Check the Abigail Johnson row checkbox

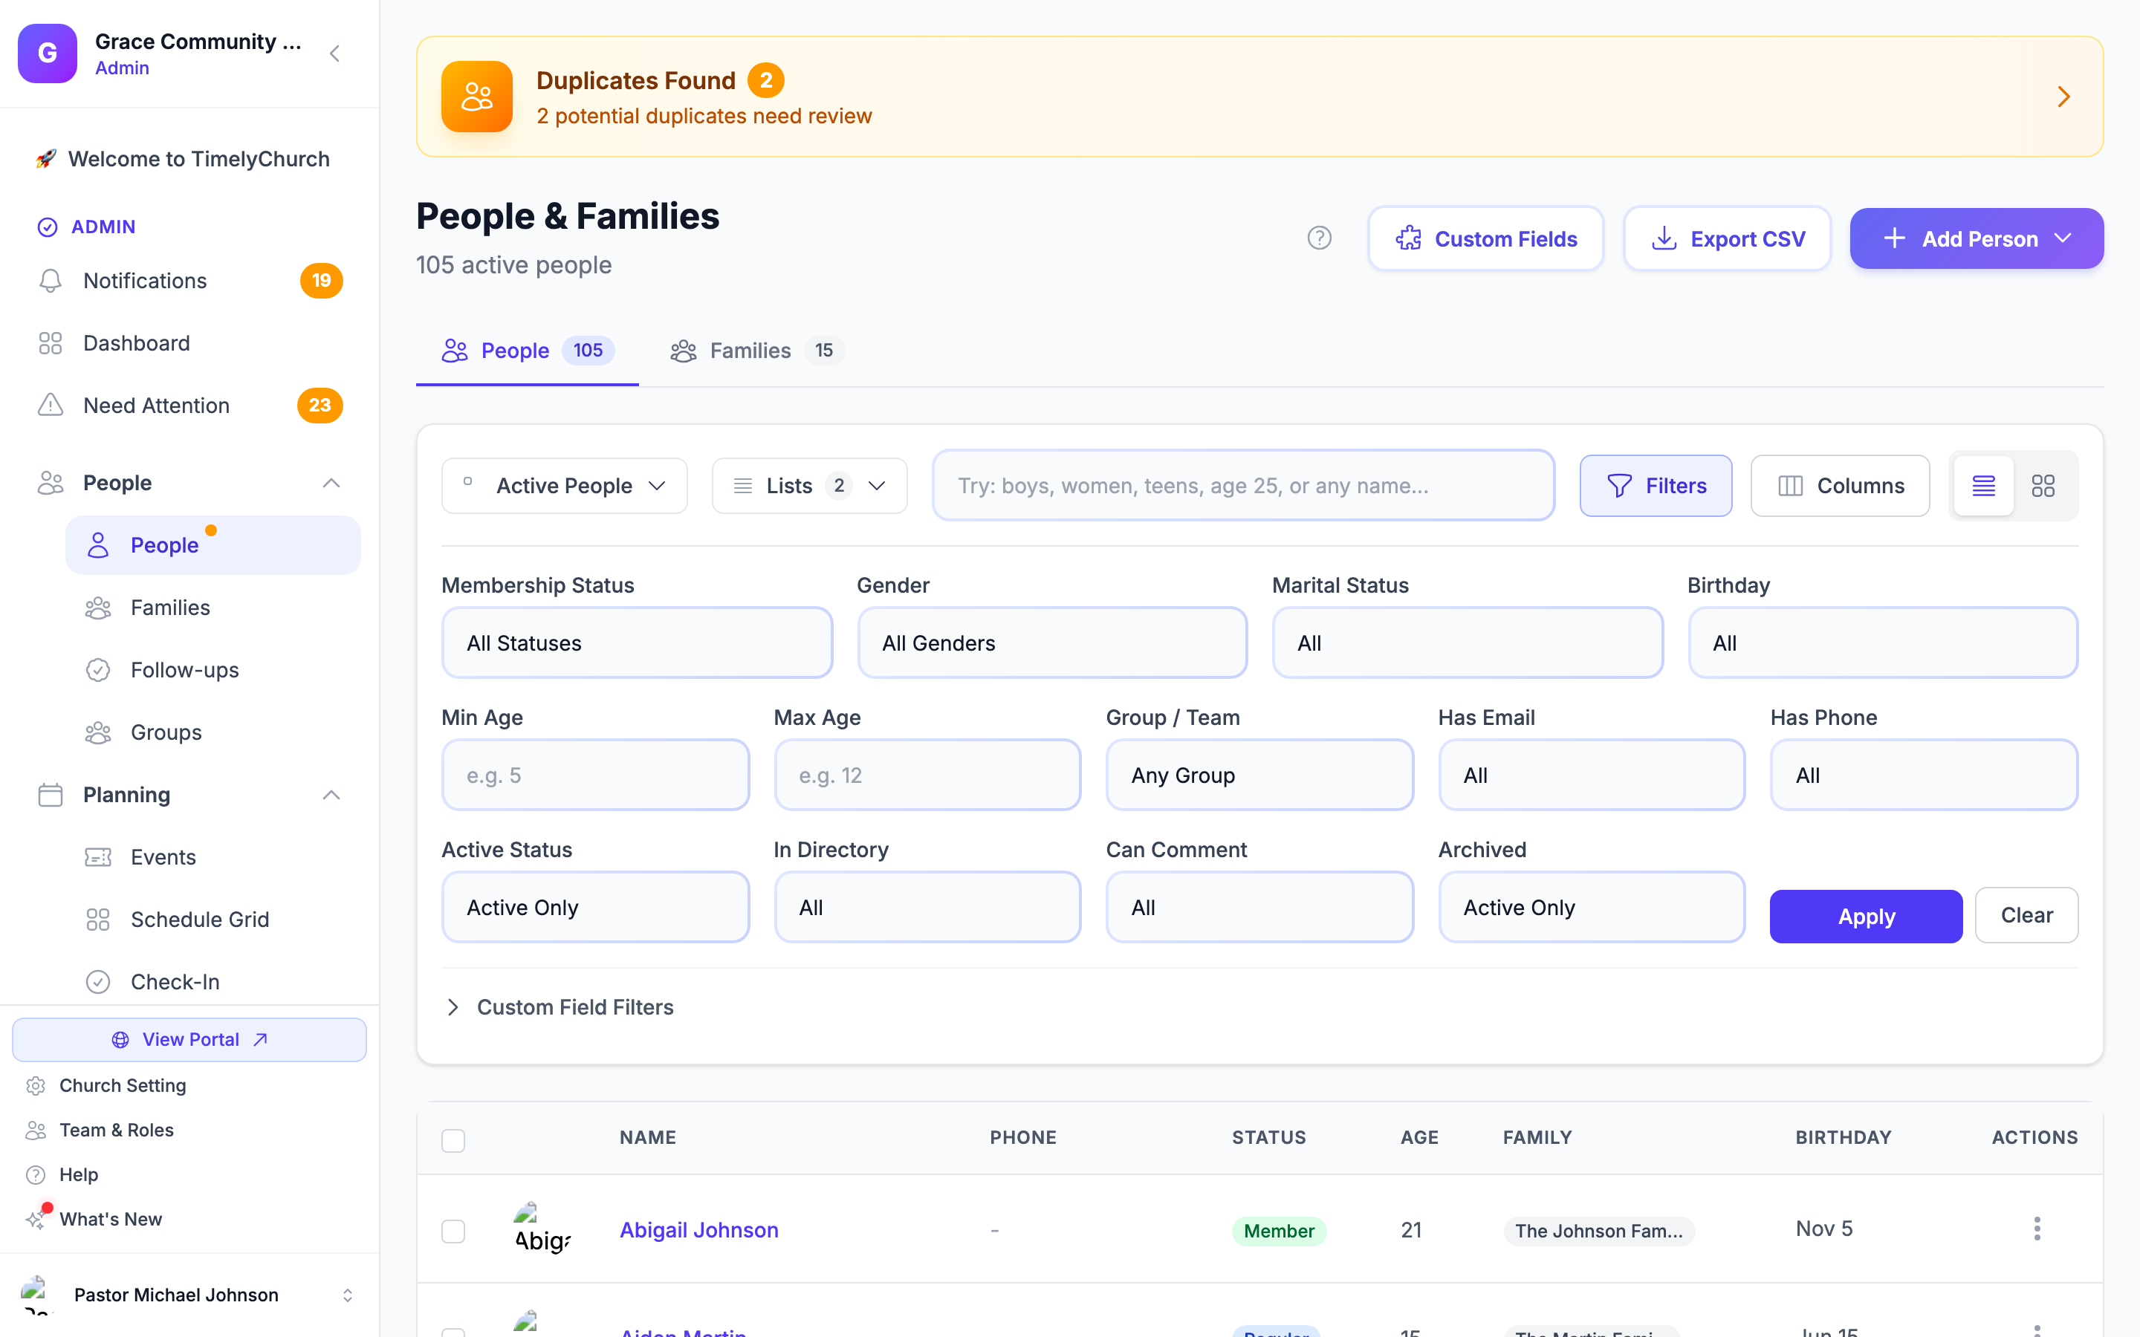point(453,1231)
